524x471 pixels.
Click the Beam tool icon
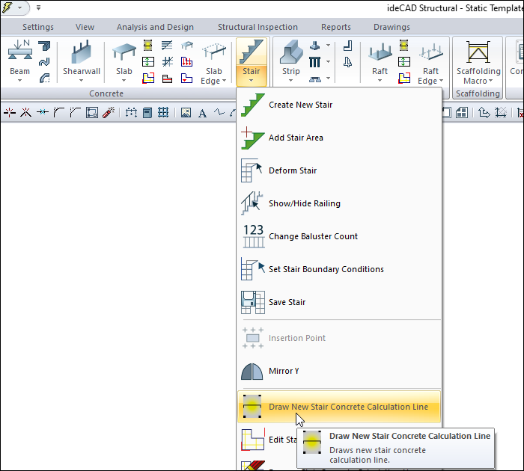[20, 51]
